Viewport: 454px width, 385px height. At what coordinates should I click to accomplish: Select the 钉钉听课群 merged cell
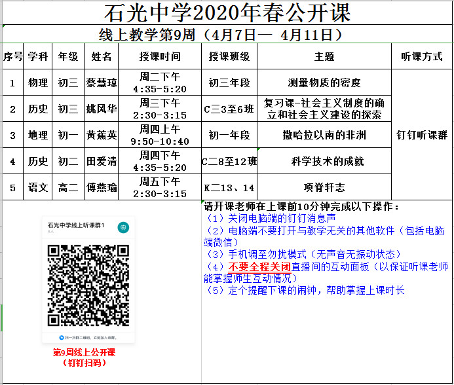coord(421,136)
